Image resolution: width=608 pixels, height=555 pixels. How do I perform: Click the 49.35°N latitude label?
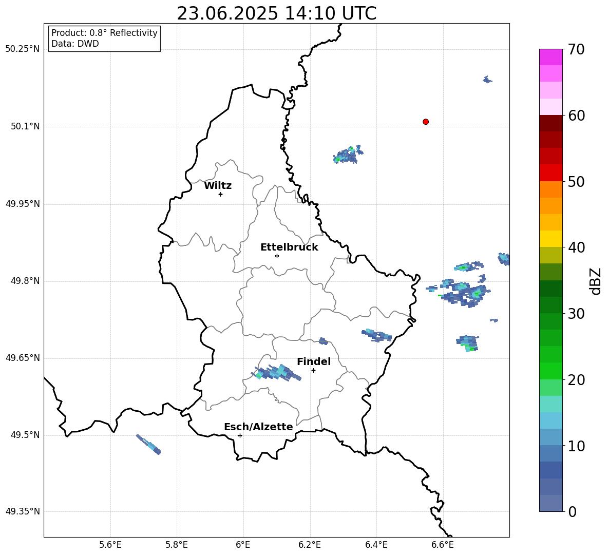(23, 511)
